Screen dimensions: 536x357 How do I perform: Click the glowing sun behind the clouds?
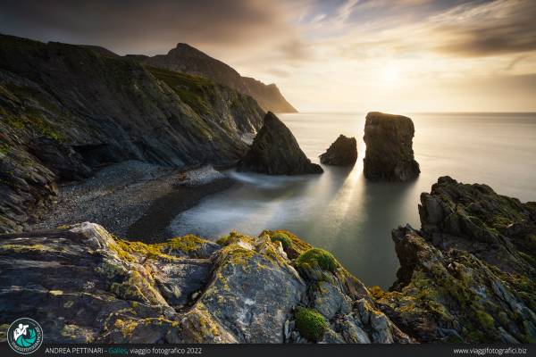pyautogui.click(x=389, y=75)
